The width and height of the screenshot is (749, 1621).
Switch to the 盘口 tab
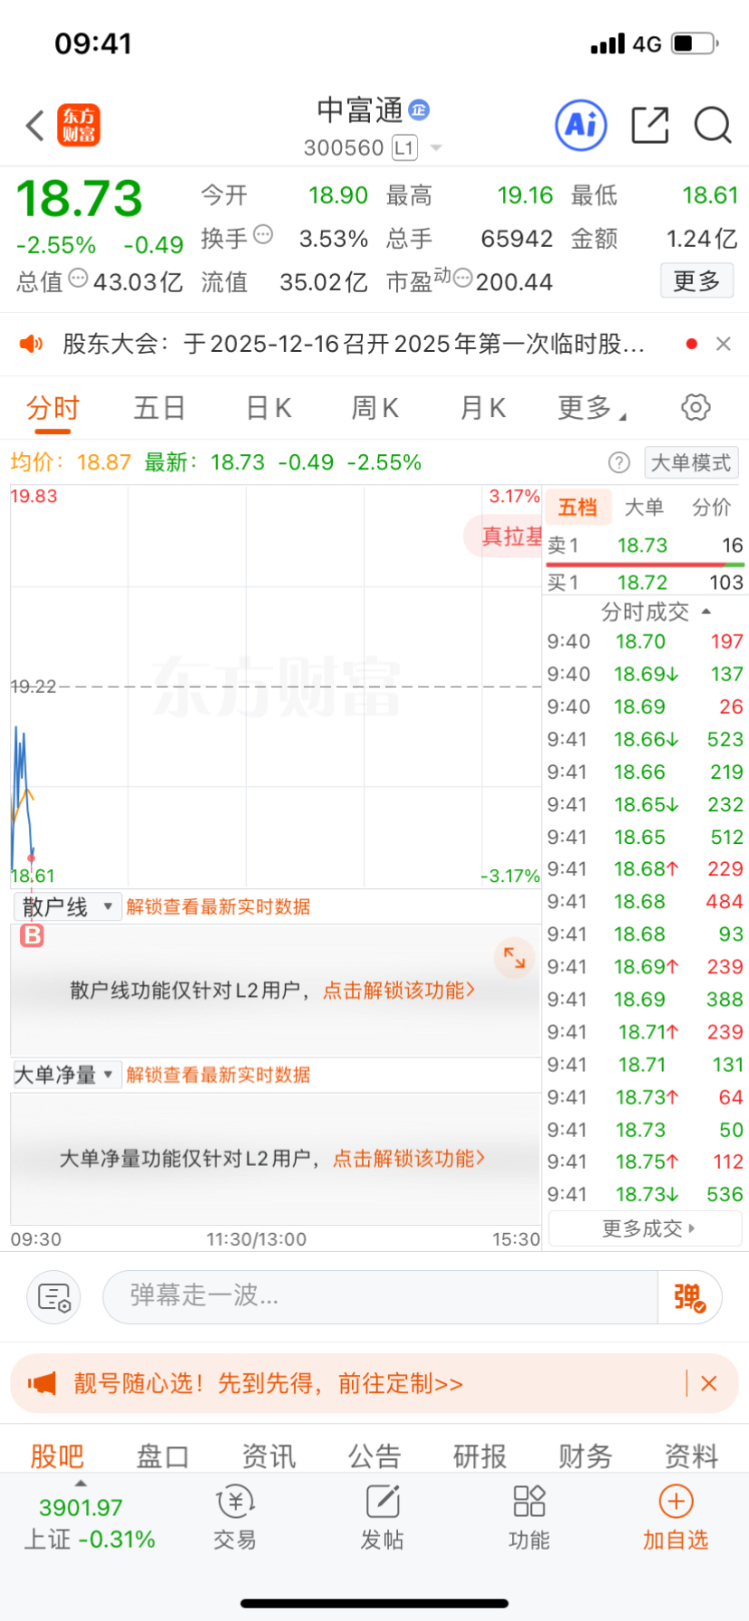pyautogui.click(x=163, y=1455)
